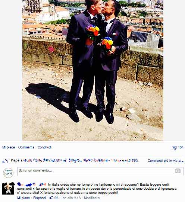The width and height of the screenshot is (185, 202).
Task: Open the wedding couple photo
Action: click(x=93, y=70)
